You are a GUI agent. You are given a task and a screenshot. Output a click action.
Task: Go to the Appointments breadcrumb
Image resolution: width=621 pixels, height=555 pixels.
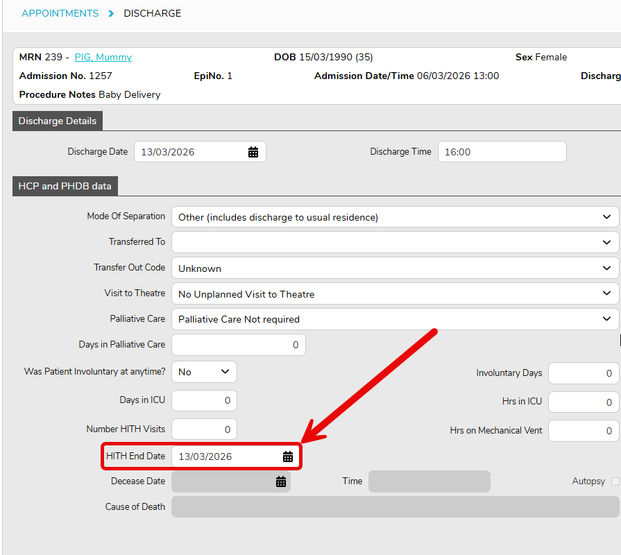click(60, 13)
